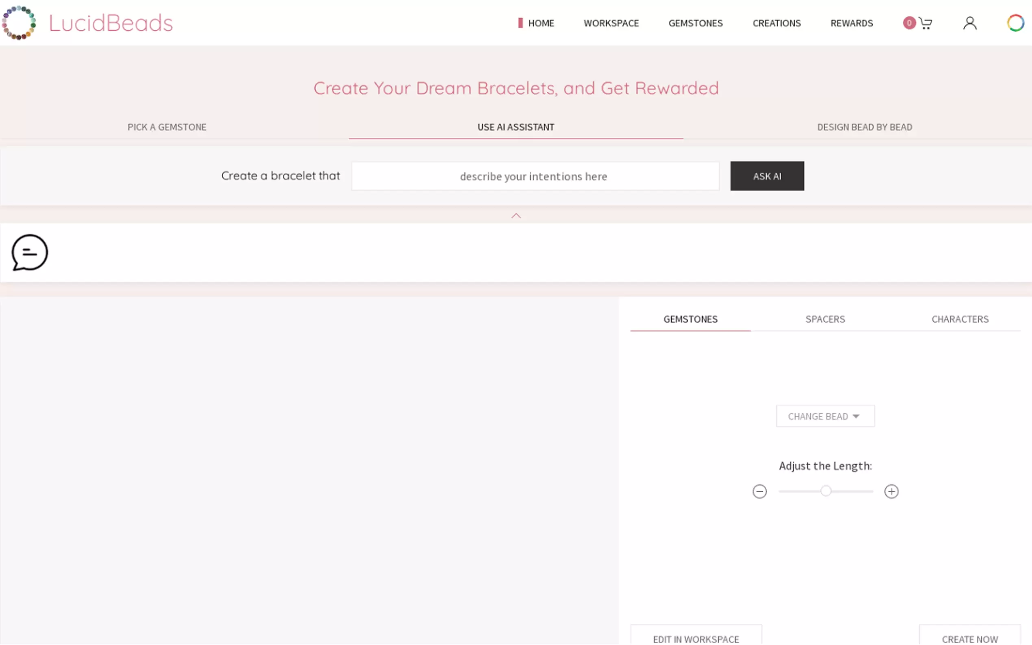Collapse the AI assistant panel chevron
The image size is (1032, 645).
coord(516,215)
